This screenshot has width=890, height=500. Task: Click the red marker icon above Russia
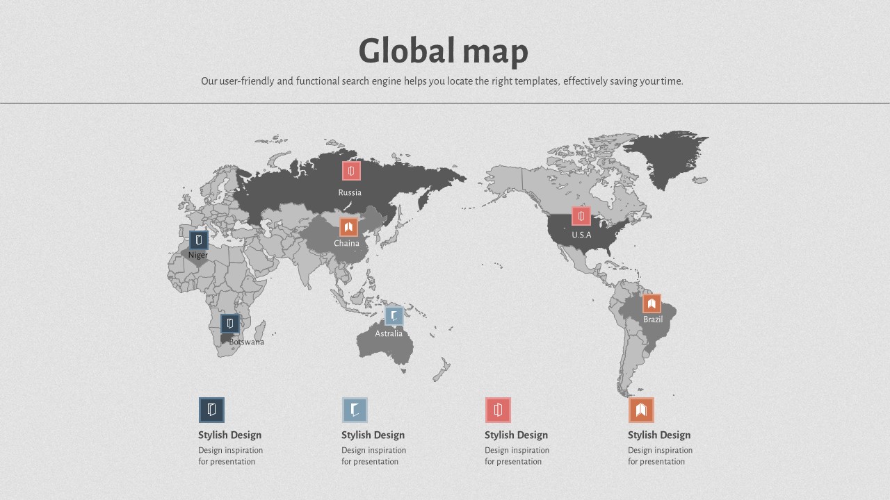click(x=351, y=171)
